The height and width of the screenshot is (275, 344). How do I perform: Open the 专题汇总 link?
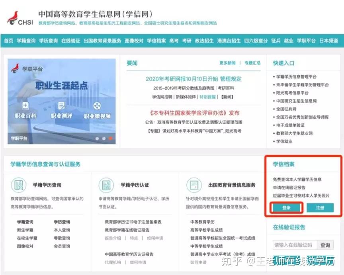click(x=252, y=63)
